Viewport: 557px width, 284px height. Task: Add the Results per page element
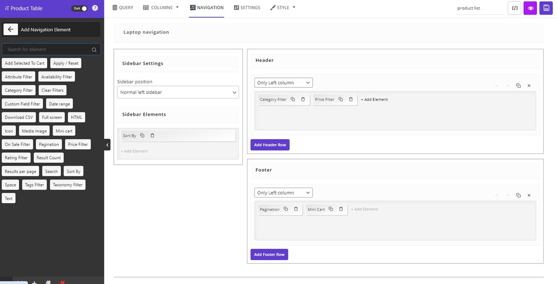(x=21, y=172)
